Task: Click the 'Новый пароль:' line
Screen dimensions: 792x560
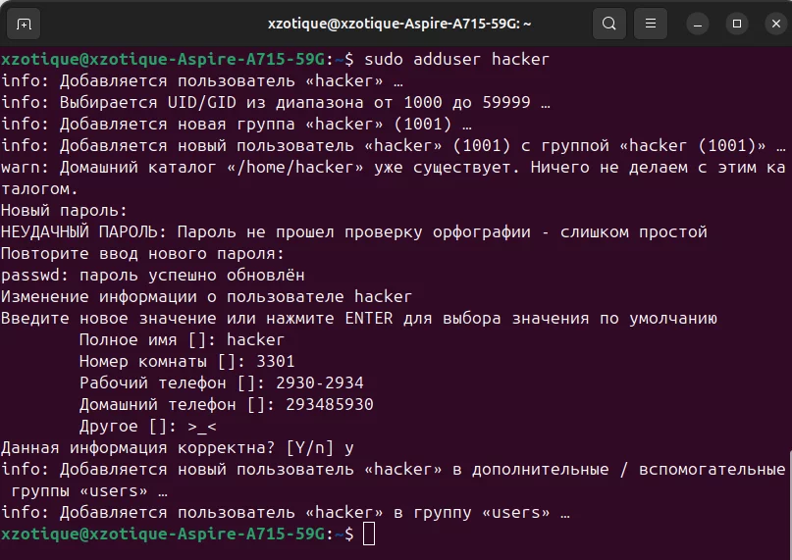Action: tap(64, 211)
